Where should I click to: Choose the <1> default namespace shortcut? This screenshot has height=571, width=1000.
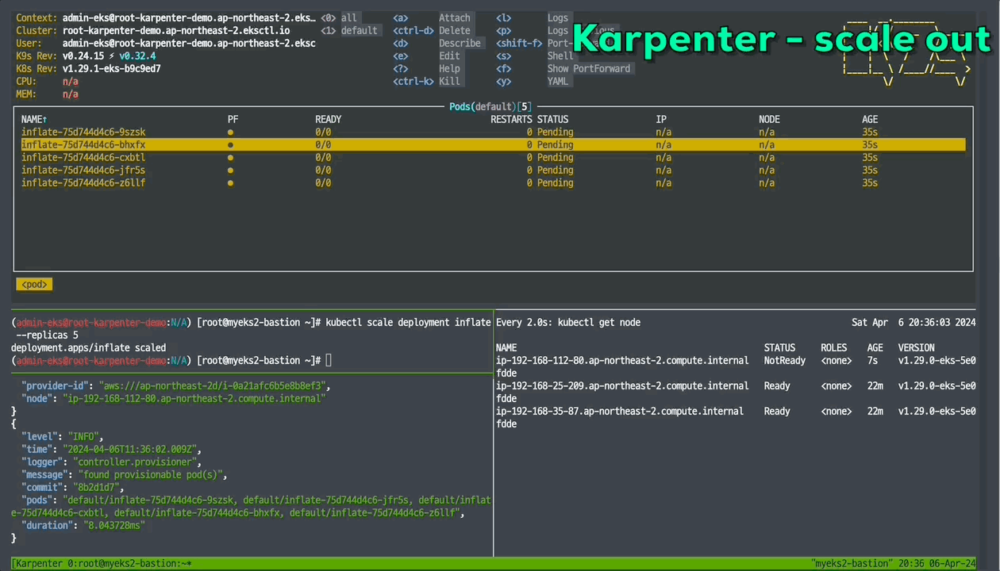pos(349,30)
